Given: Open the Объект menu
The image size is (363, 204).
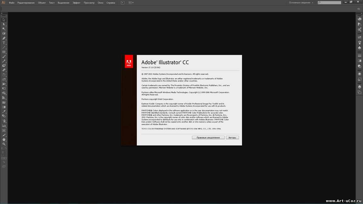Looking at the screenshot, I should 42,3.
